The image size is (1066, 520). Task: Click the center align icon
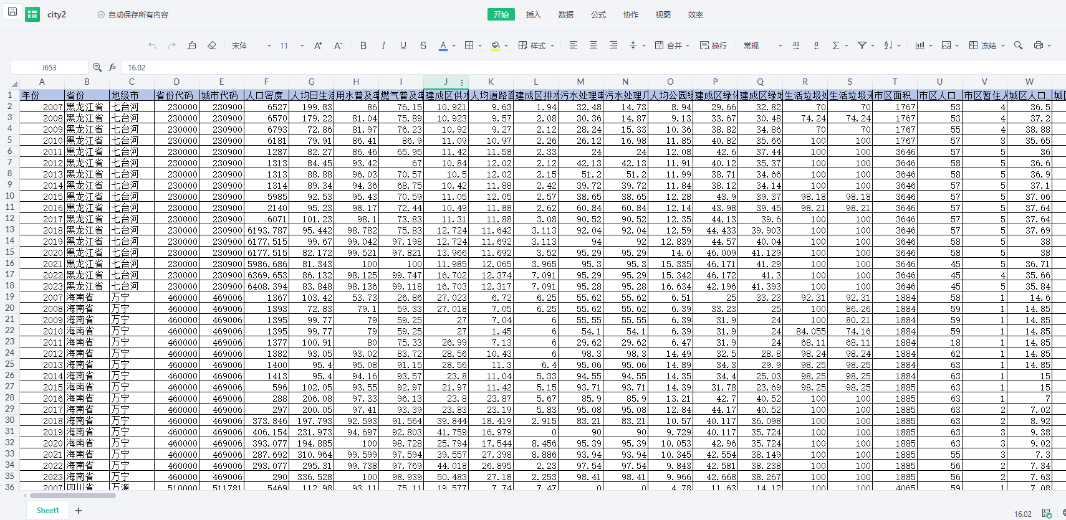[593, 45]
